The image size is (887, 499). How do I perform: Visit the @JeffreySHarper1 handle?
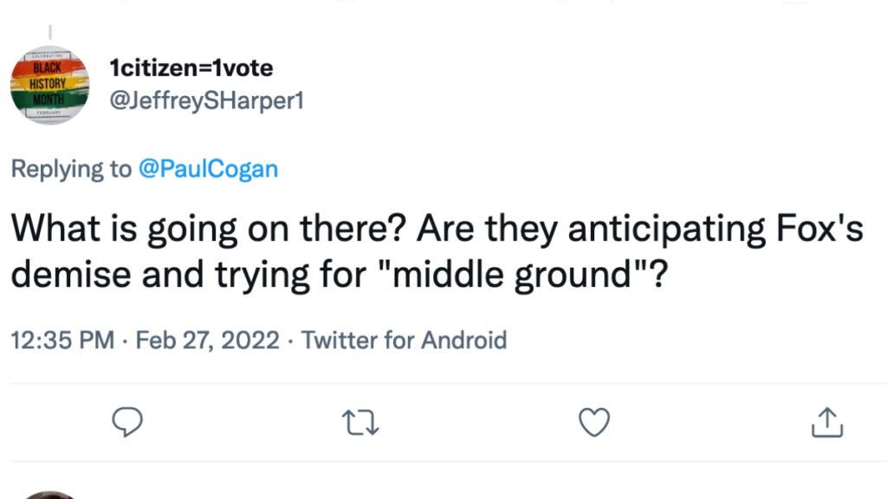point(207,100)
